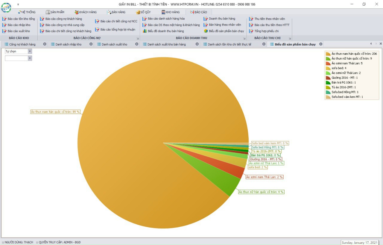Click status text QUYỀN TRUY CẬP: ADMIN - BGĐ

58,242
